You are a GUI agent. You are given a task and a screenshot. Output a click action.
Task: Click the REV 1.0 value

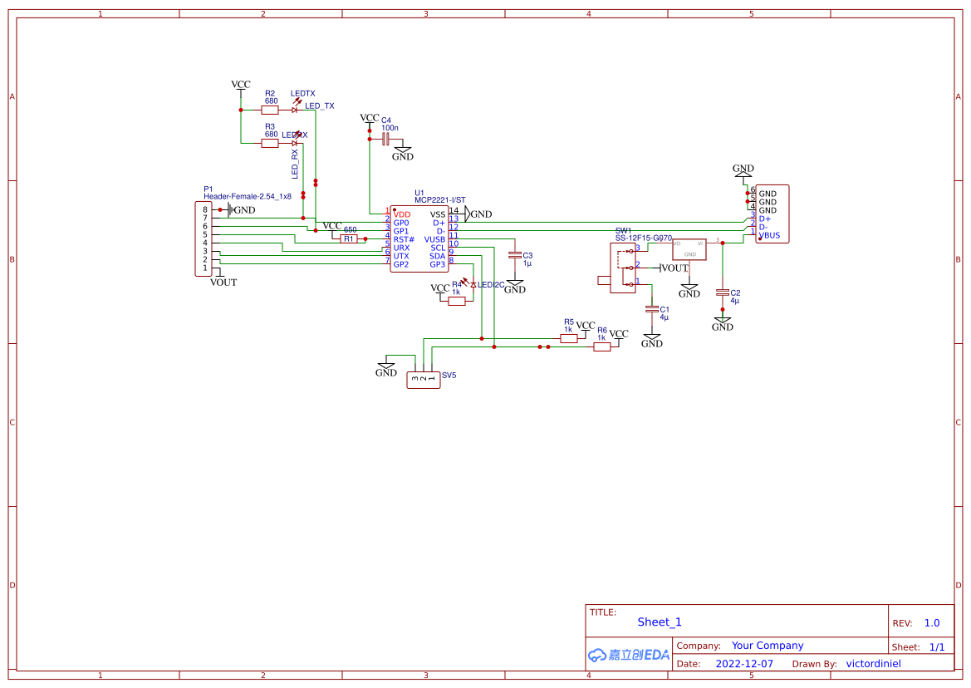[932, 623]
